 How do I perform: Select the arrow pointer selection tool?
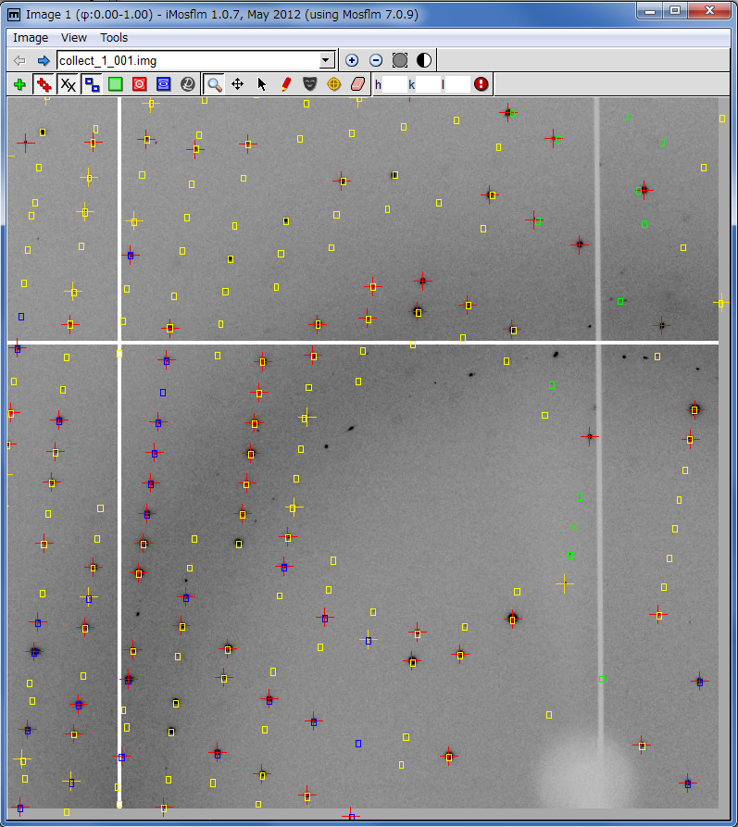pyautogui.click(x=262, y=84)
